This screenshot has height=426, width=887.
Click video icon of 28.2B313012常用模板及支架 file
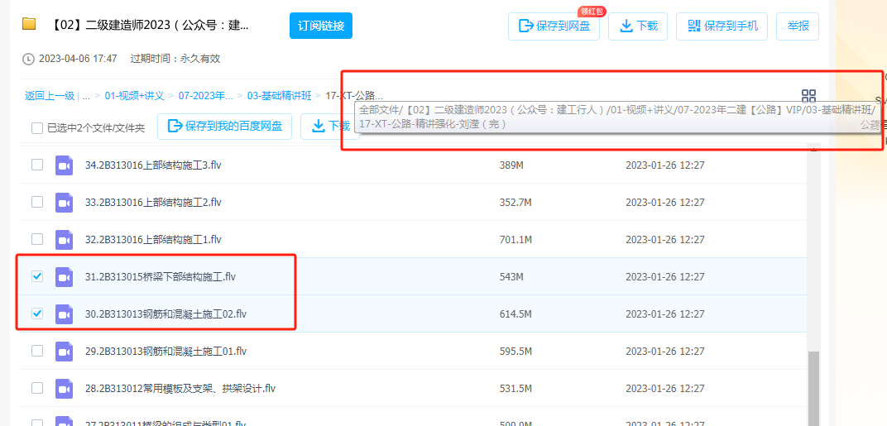tap(64, 389)
